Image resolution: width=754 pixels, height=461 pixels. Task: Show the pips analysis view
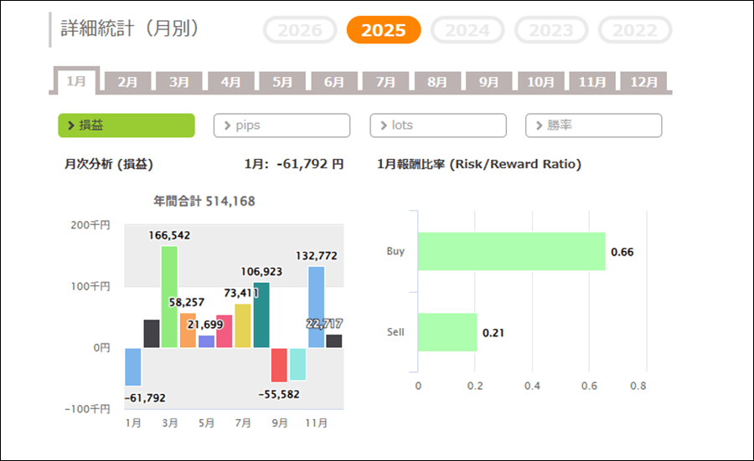click(x=281, y=125)
